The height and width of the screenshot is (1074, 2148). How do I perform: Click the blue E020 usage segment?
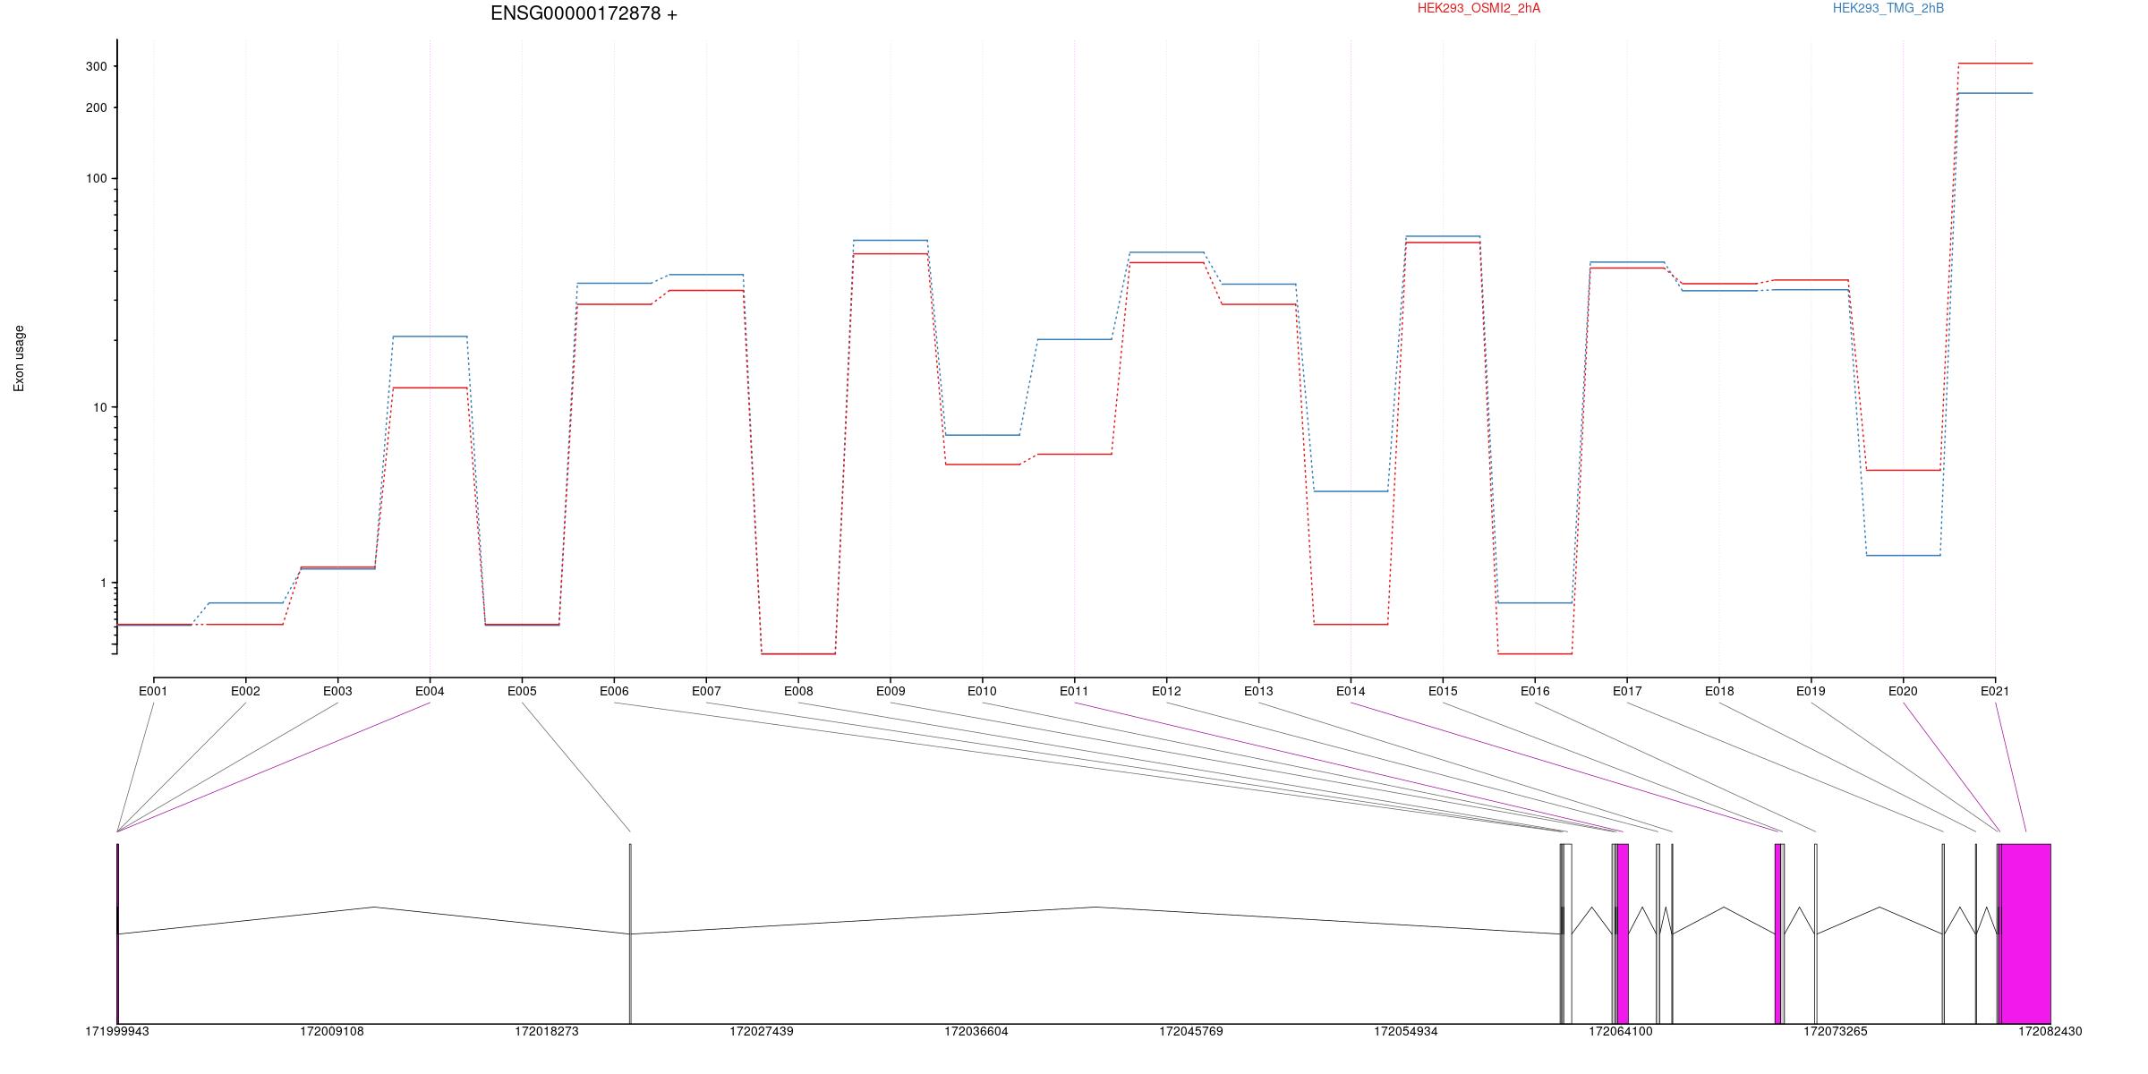[1903, 556]
